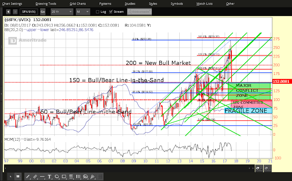292x181 pixels.
Task: Select the pan/grab chart tool
Action: [18, 176]
